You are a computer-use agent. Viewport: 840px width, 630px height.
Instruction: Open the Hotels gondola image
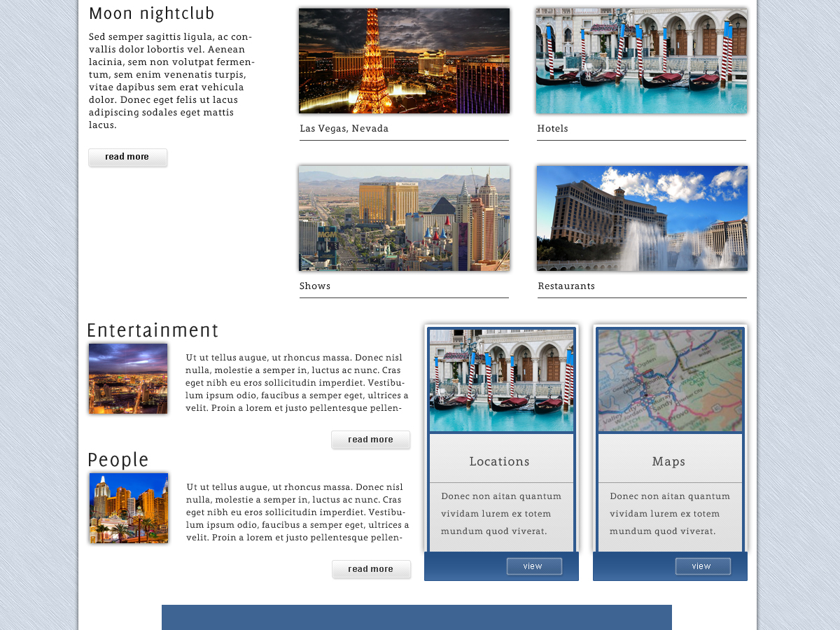641,61
